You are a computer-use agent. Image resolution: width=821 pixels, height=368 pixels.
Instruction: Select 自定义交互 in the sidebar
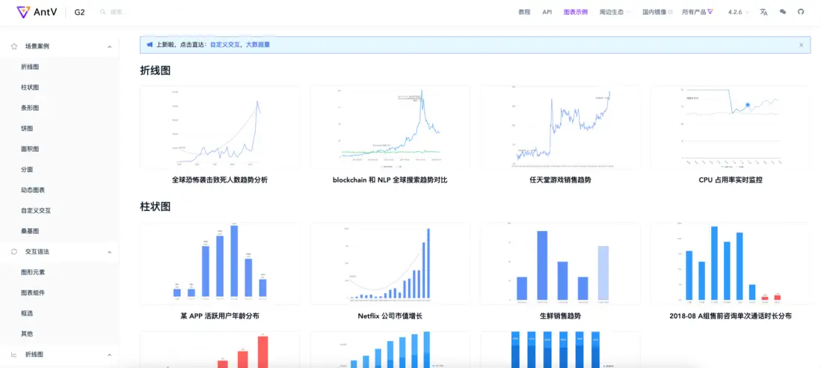pos(36,210)
